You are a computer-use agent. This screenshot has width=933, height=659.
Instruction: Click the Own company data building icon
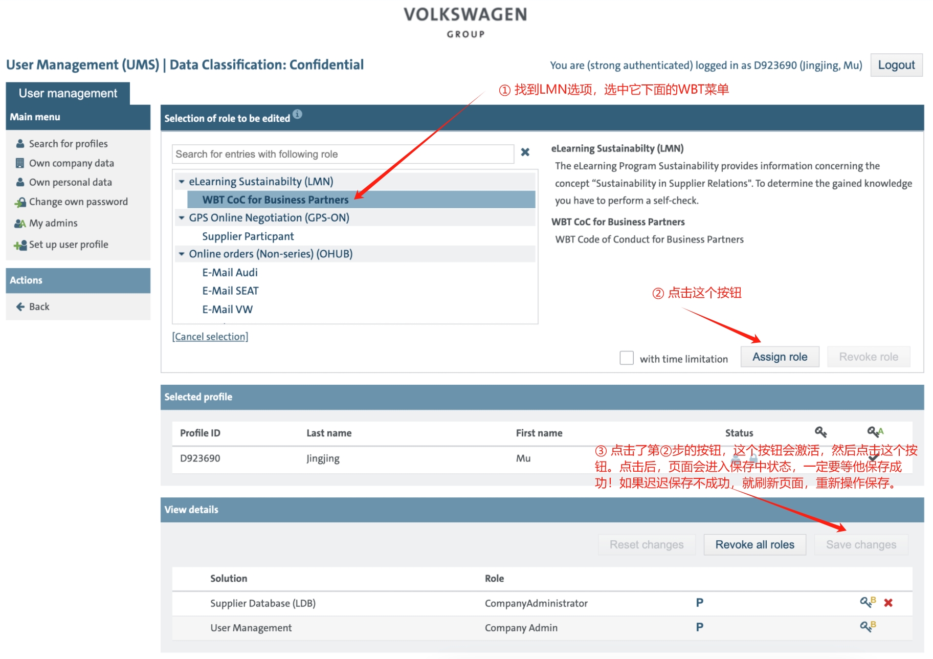click(20, 163)
